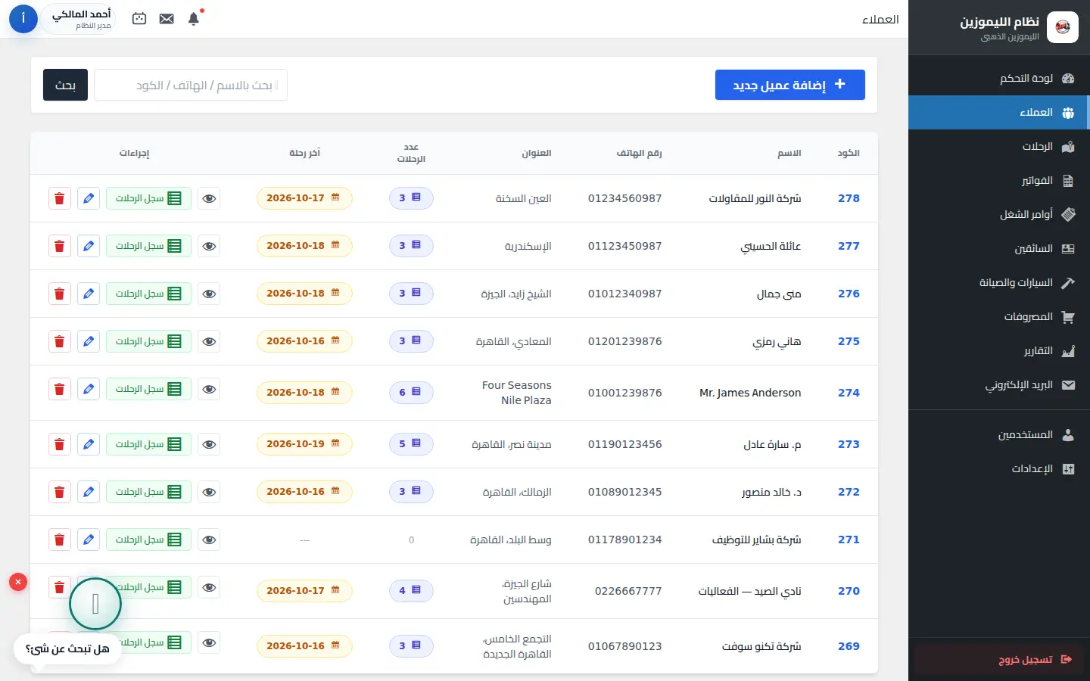
Task: Click trip count badge 6 for James Anderson
Action: click(411, 392)
